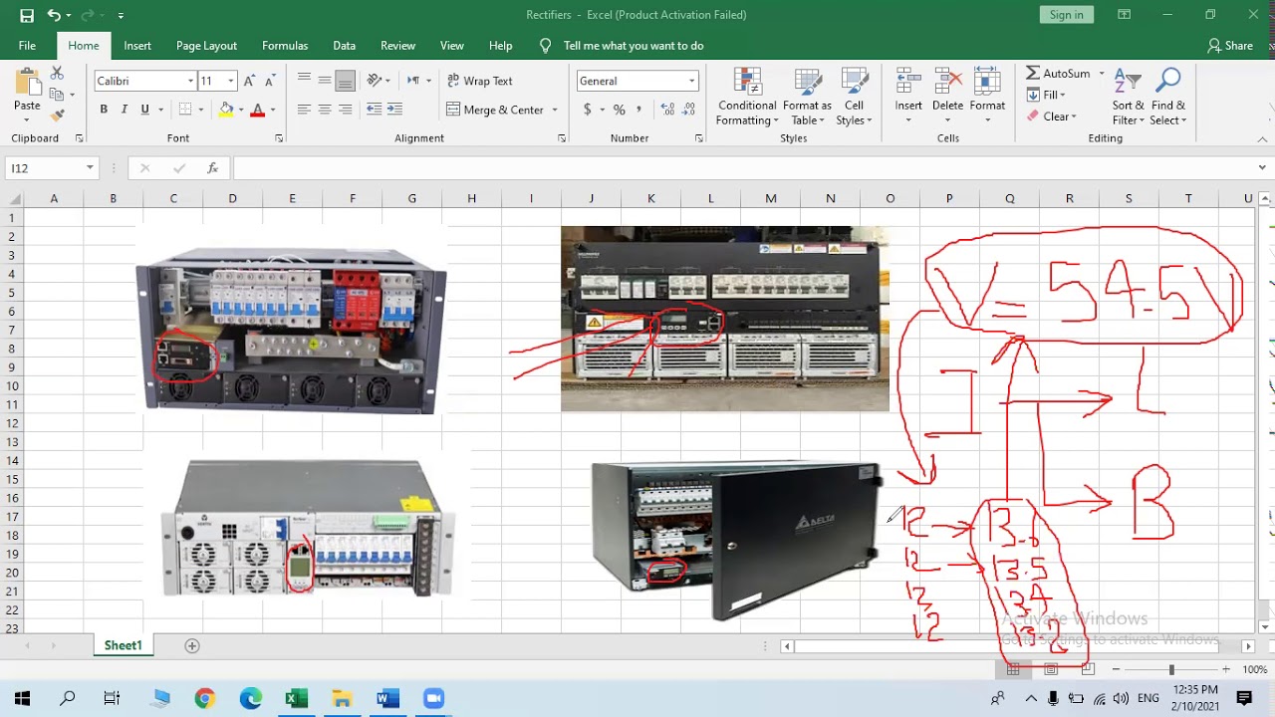
Task: Open the General number format dropdown
Action: coord(691,81)
